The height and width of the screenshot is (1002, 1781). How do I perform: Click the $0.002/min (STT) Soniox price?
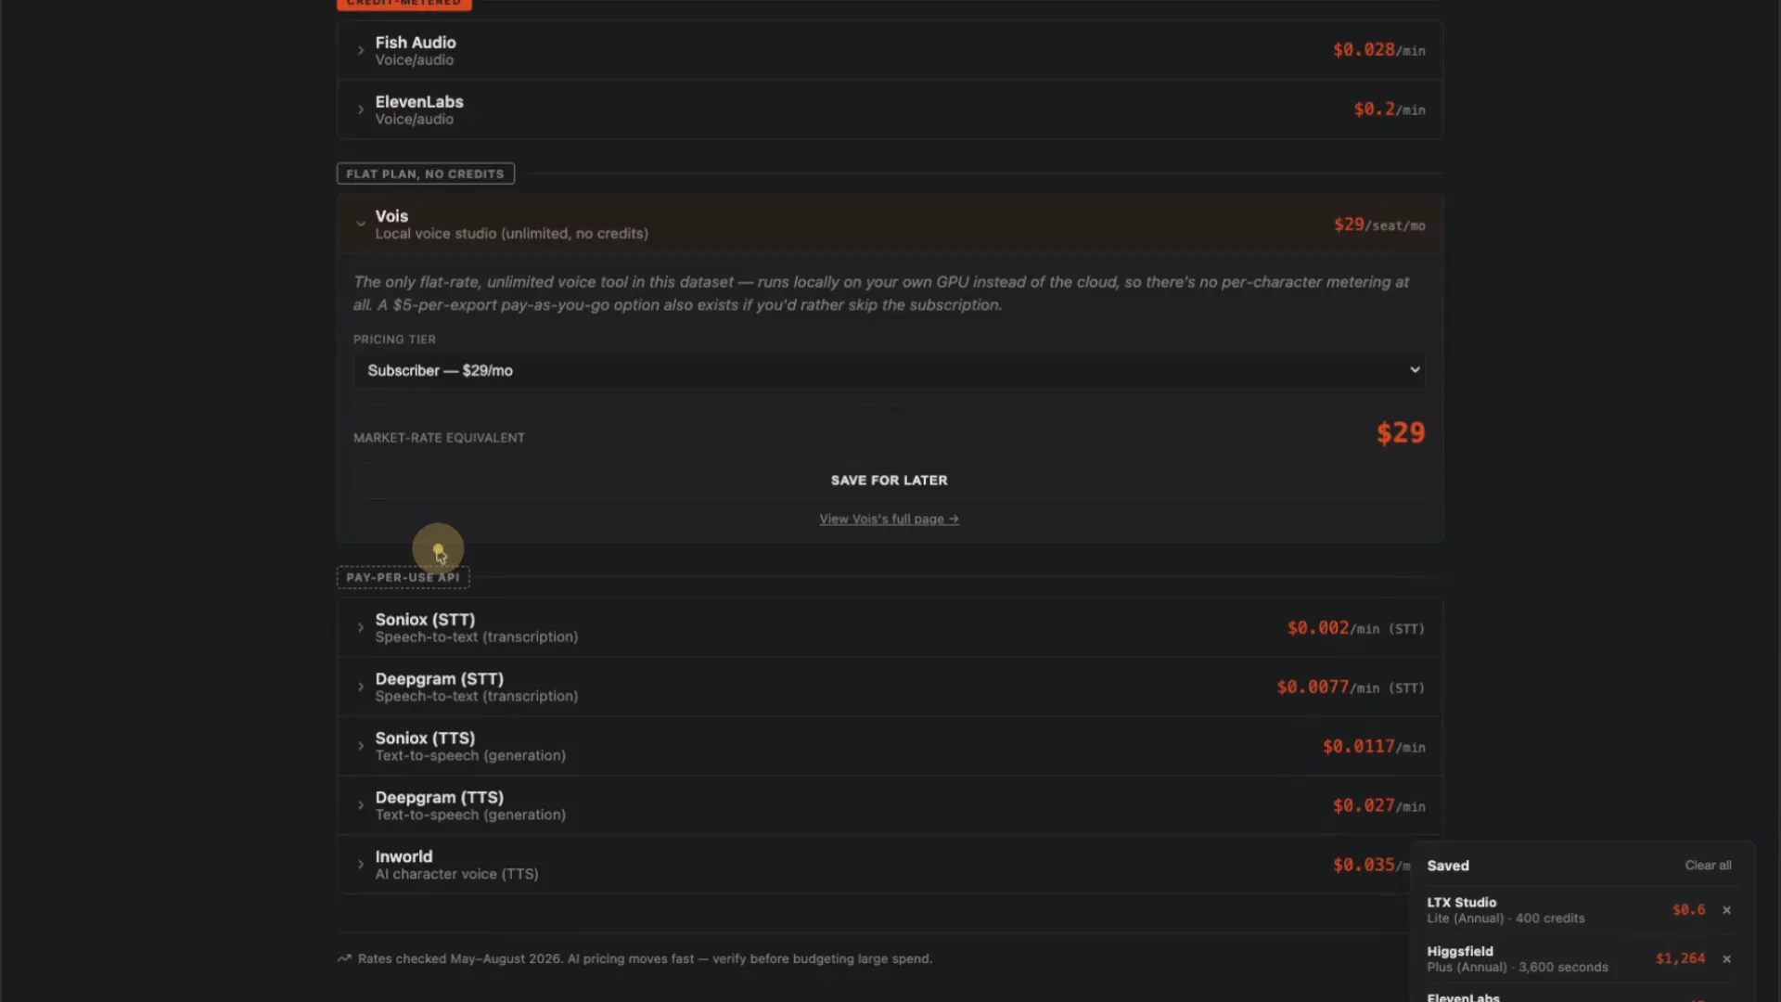click(1355, 628)
